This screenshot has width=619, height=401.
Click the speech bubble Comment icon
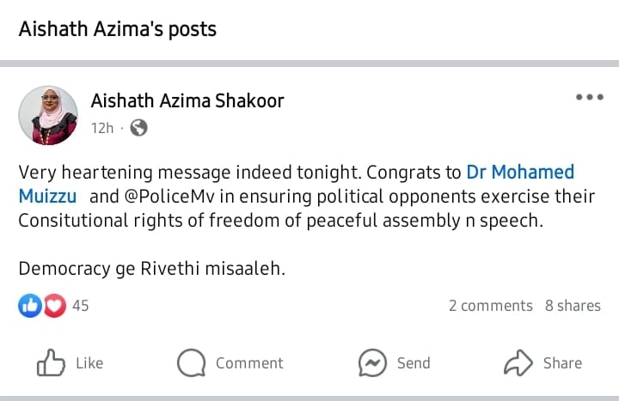pos(191,363)
